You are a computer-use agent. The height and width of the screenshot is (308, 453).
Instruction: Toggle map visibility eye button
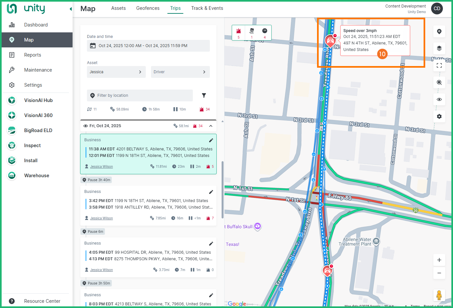coord(439,99)
